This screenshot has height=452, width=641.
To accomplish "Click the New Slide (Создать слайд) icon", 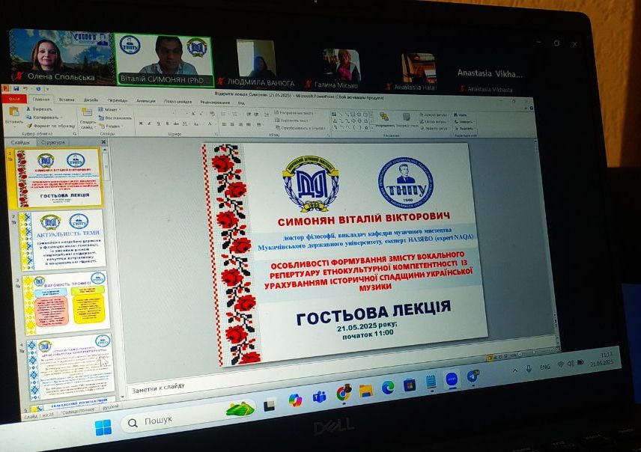I will [x=87, y=112].
